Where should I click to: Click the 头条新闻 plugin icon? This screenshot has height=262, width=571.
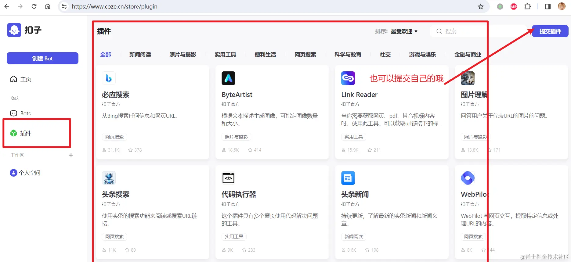coord(348,178)
